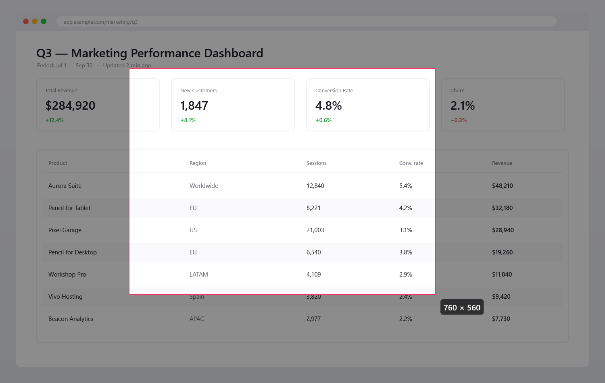This screenshot has width=605, height=383.
Task: Click the Vivo Hosting product name
Action: [x=65, y=297]
